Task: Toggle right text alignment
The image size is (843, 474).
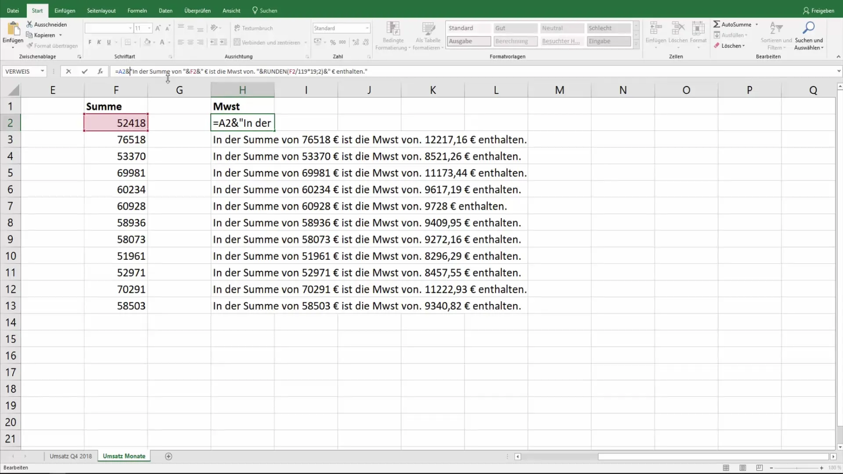Action: click(x=200, y=43)
